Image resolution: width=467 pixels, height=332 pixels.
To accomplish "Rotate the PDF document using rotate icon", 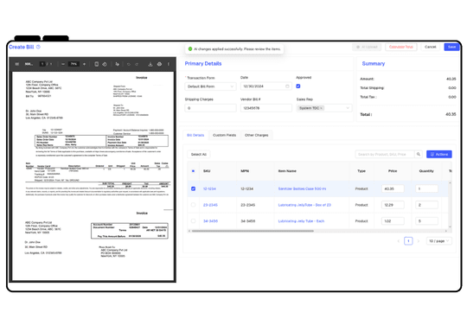I will pyautogui.click(x=105, y=64).
